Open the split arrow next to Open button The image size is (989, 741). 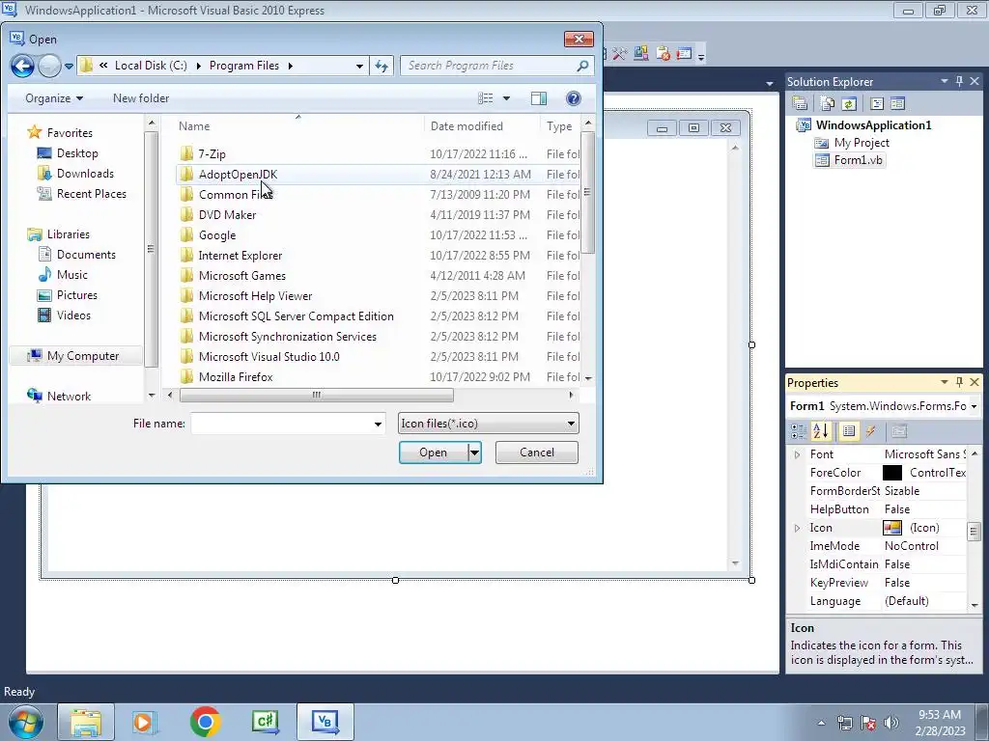474,453
